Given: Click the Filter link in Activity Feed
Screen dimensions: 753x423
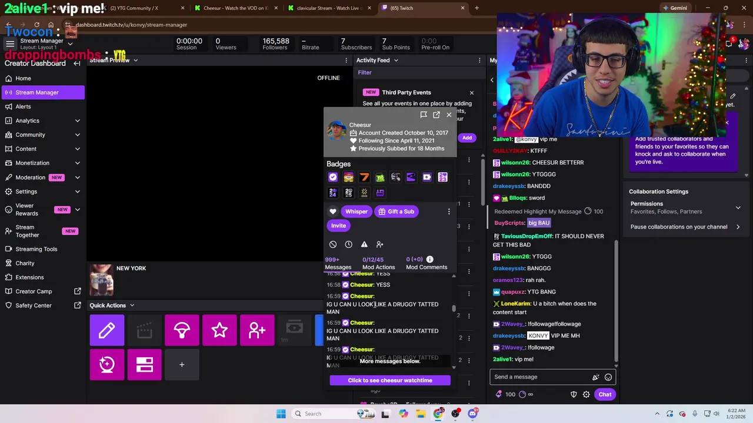Looking at the screenshot, I should click(365, 72).
